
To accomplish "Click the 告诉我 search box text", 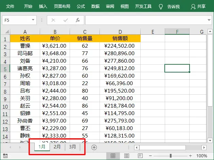I will [x=174, y=6].
